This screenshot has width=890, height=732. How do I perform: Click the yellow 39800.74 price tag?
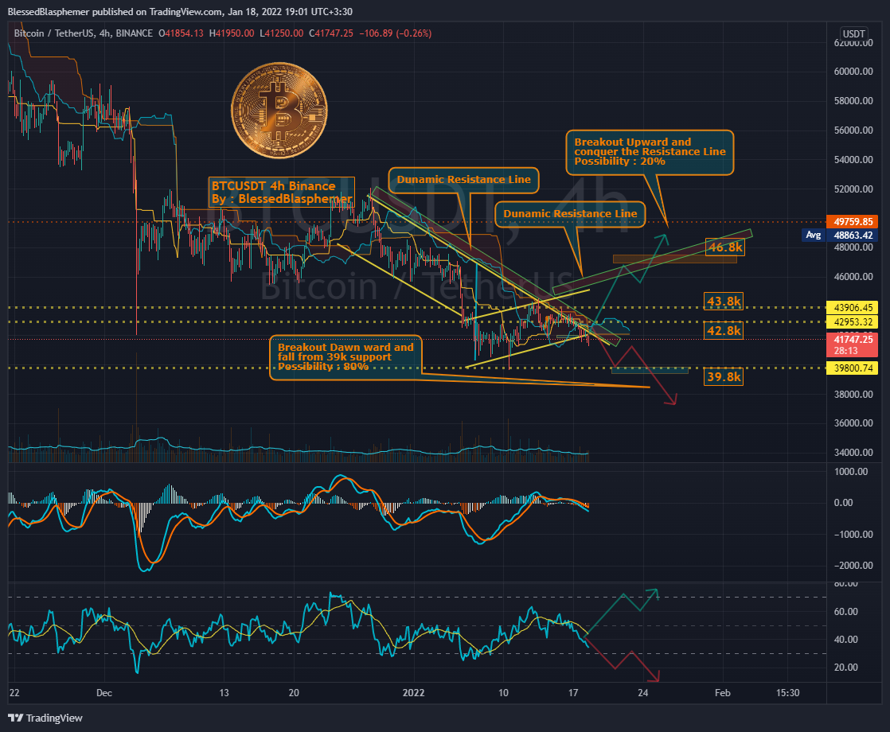point(853,368)
